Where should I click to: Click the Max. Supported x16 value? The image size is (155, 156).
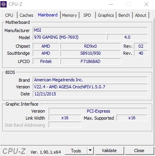pyautogui.click(x=132, y=118)
